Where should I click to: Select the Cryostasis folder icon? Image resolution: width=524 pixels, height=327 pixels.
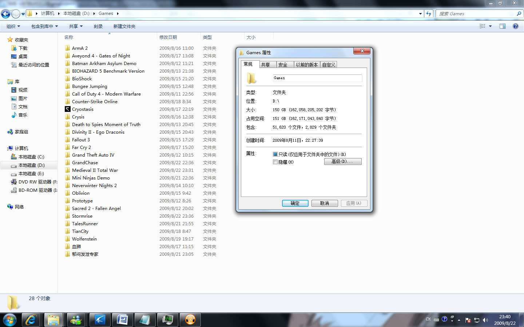(x=68, y=109)
